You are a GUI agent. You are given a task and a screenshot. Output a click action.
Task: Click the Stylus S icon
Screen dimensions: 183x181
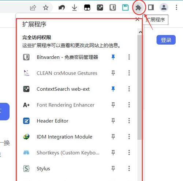point(26,169)
